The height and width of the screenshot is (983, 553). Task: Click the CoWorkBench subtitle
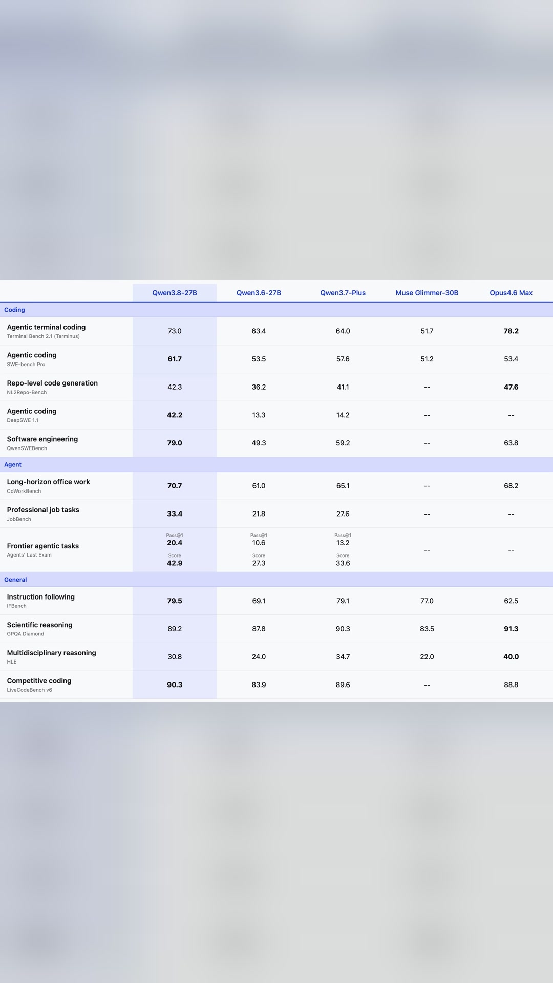(x=24, y=491)
